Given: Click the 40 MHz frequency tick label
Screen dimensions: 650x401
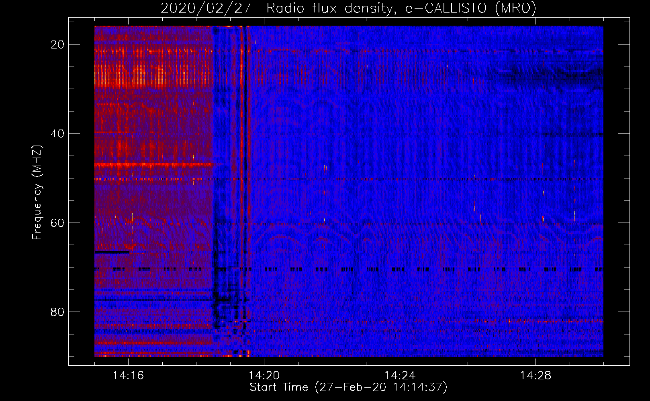Looking at the screenshot, I should pos(57,134).
